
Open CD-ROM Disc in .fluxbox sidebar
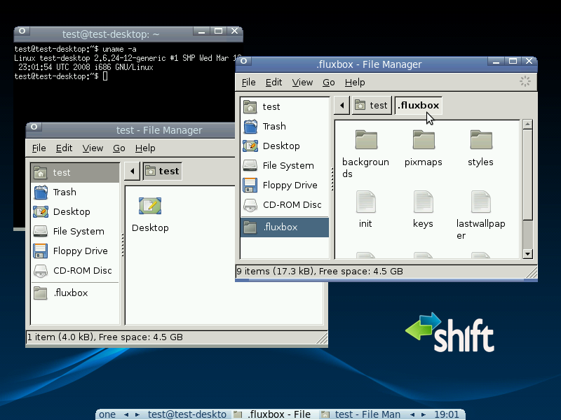click(291, 205)
